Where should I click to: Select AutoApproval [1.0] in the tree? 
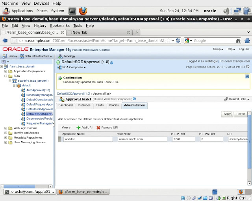[38, 90]
